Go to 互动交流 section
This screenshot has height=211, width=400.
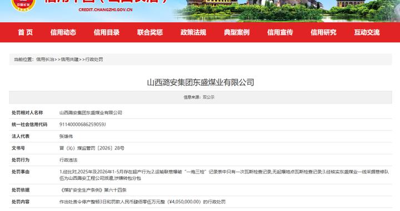(367, 32)
